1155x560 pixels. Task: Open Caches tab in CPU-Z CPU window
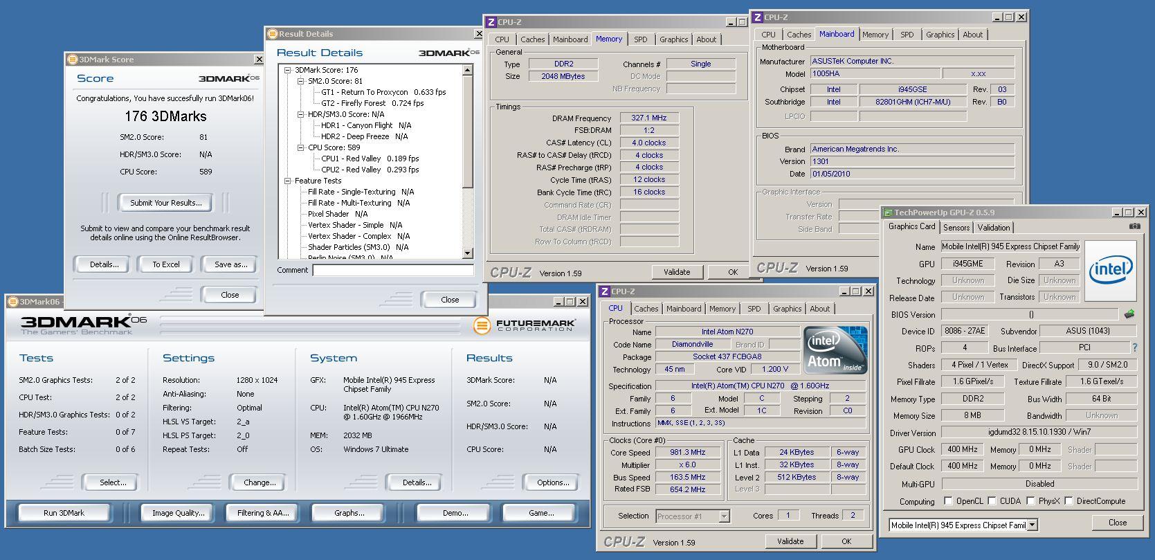coord(646,309)
